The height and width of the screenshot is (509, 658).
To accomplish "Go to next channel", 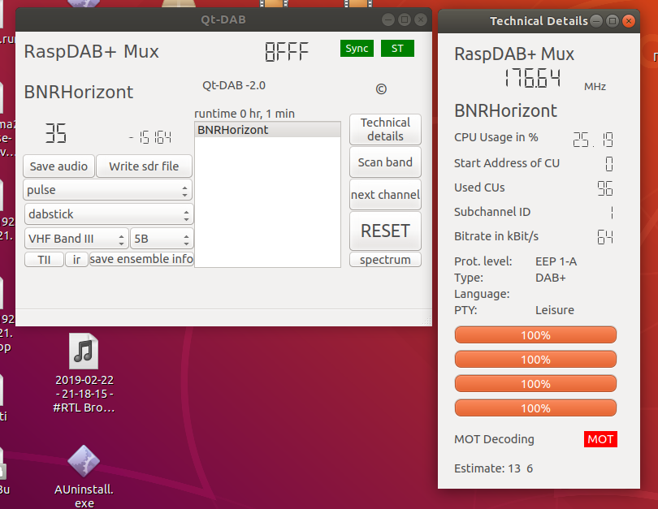I will [x=385, y=195].
